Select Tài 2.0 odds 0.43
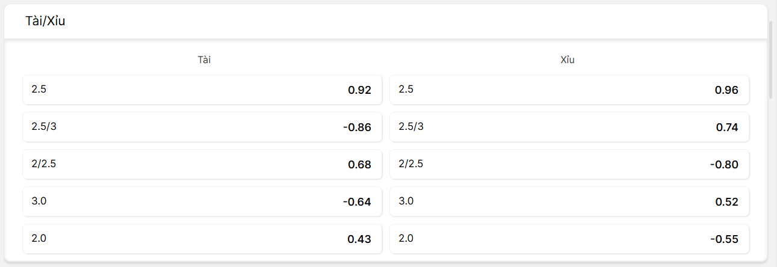The width and height of the screenshot is (777, 267). (x=202, y=239)
